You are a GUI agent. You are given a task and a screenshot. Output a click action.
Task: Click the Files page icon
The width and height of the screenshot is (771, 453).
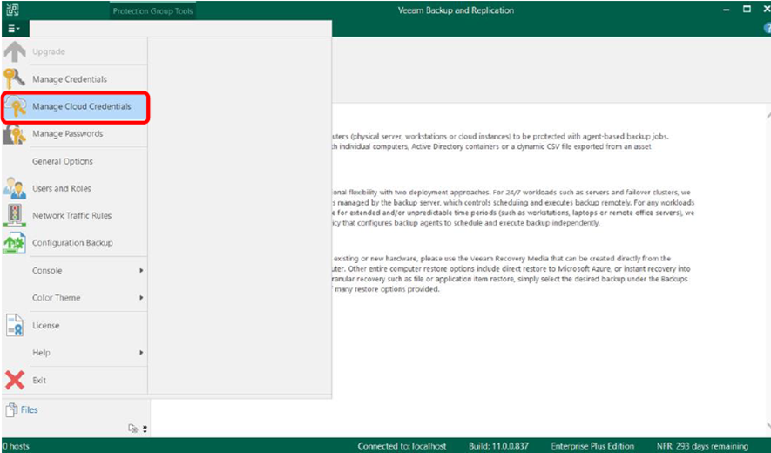pyautogui.click(x=12, y=409)
